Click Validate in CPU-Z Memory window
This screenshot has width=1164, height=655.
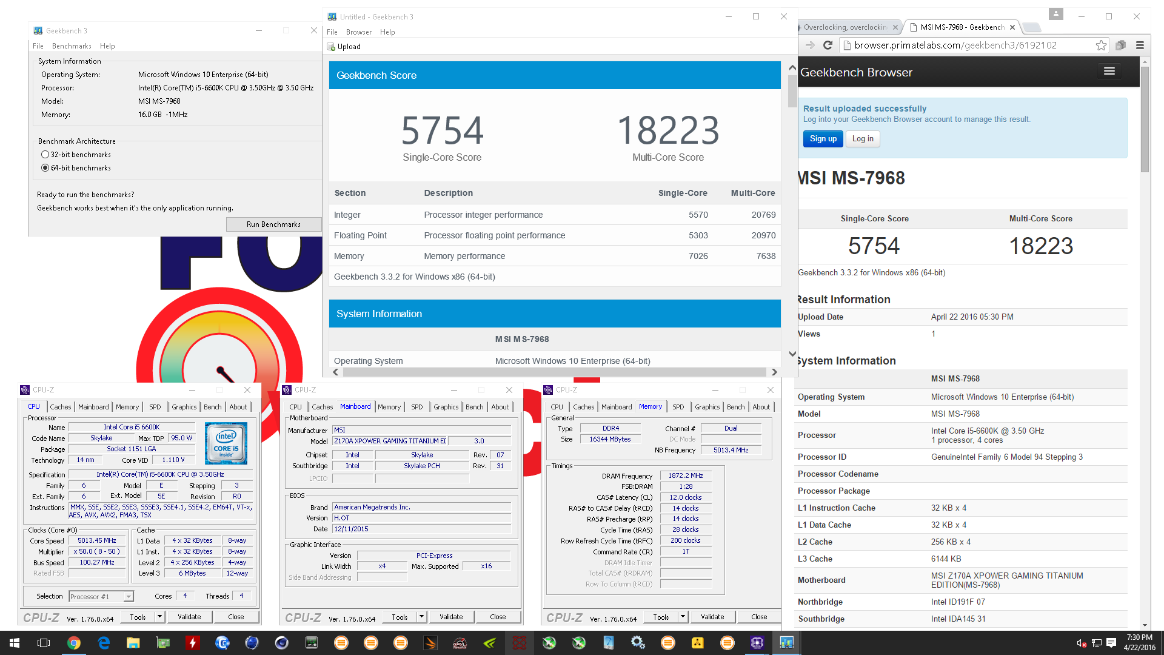tap(712, 617)
